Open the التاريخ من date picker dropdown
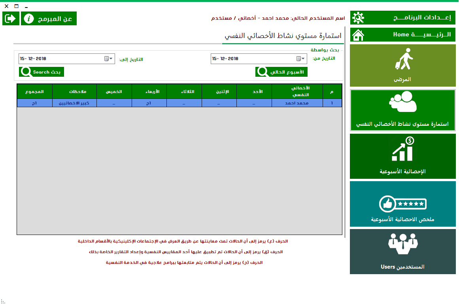 (x=303, y=59)
